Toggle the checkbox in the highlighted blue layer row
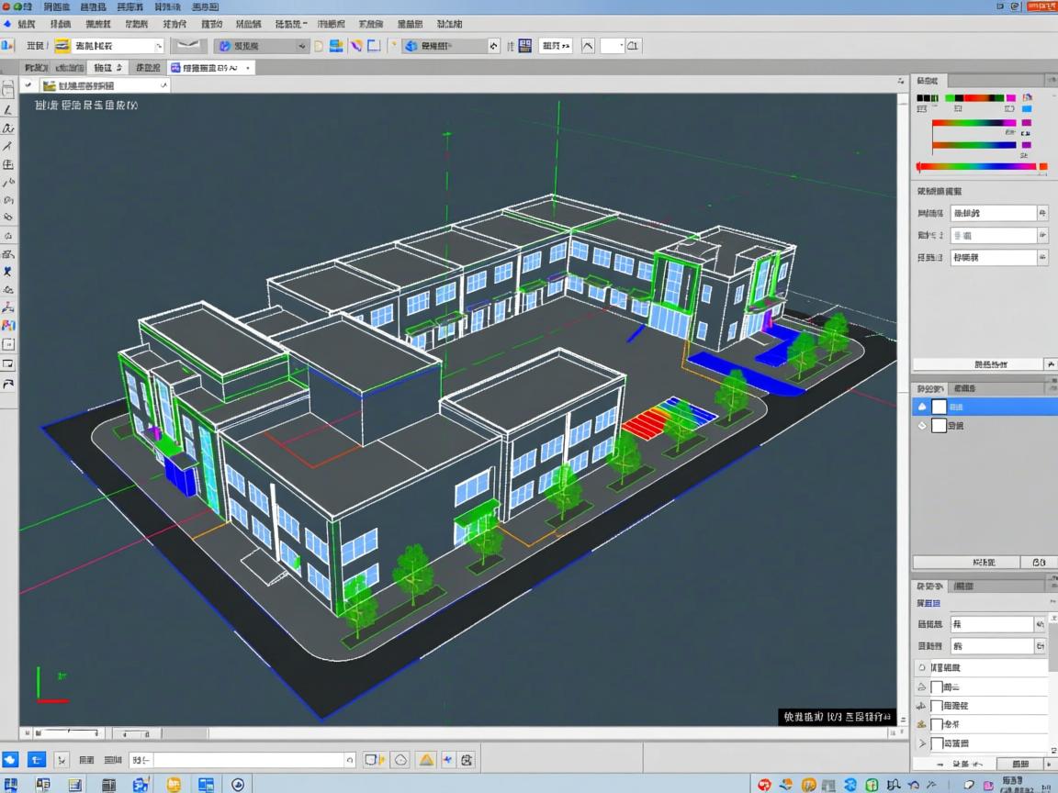 (939, 407)
